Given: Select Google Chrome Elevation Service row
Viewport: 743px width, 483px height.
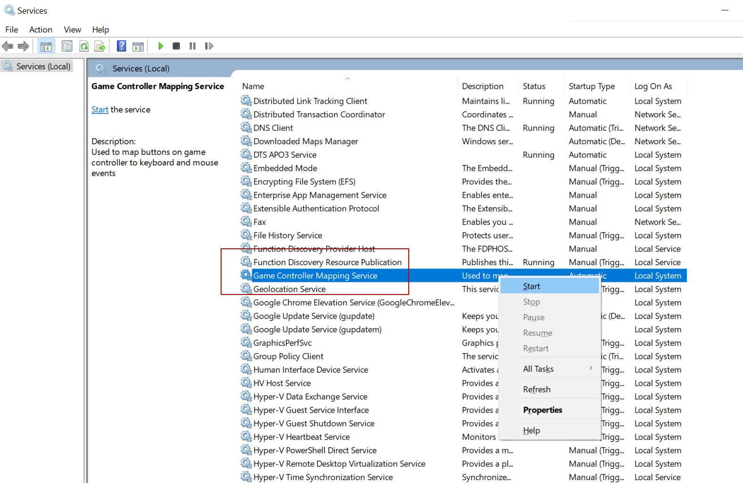Looking at the screenshot, I should click(x=463, y=303).
